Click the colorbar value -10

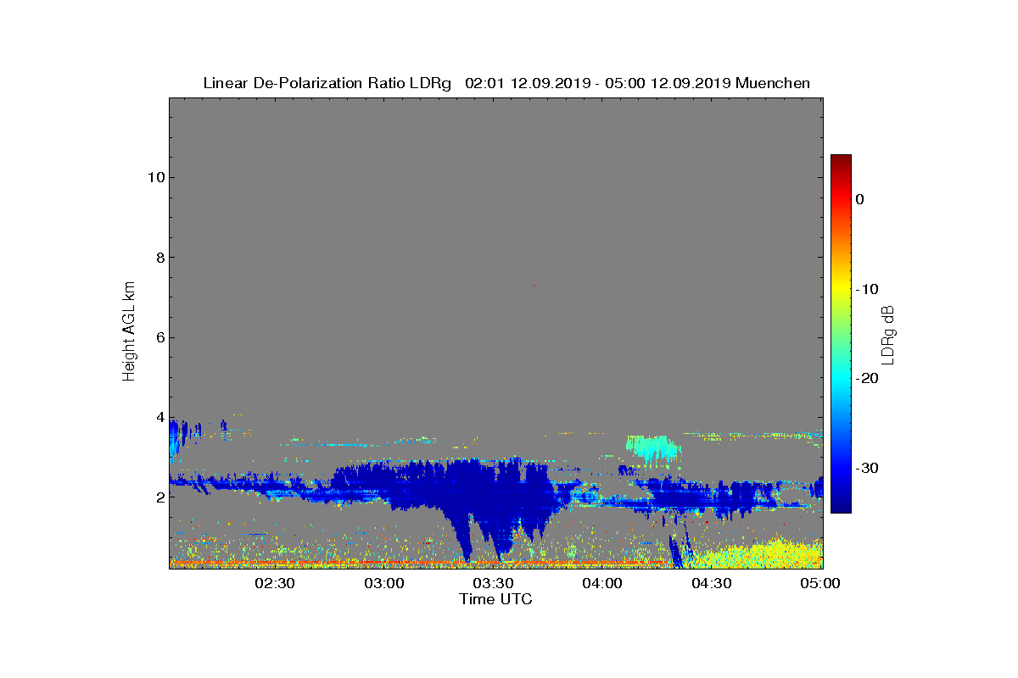click(x=866, y=289)
